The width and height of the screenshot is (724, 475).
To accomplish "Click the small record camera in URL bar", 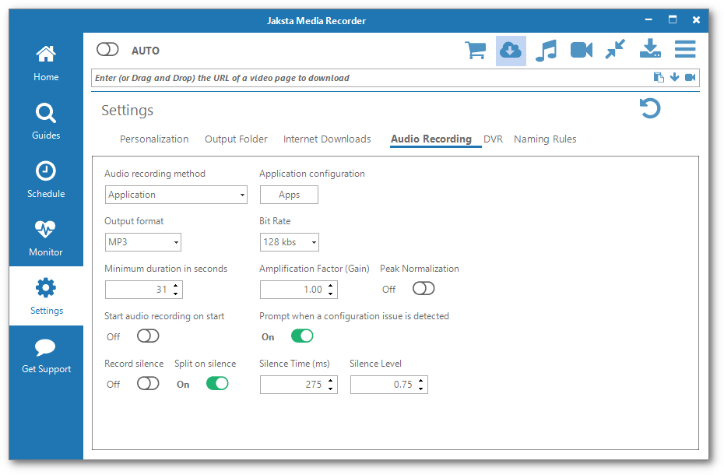I will pyautogui.click(x=691, y=77).
